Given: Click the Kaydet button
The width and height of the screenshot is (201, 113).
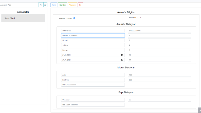Looking at the screenshot, I should [62, 5].
